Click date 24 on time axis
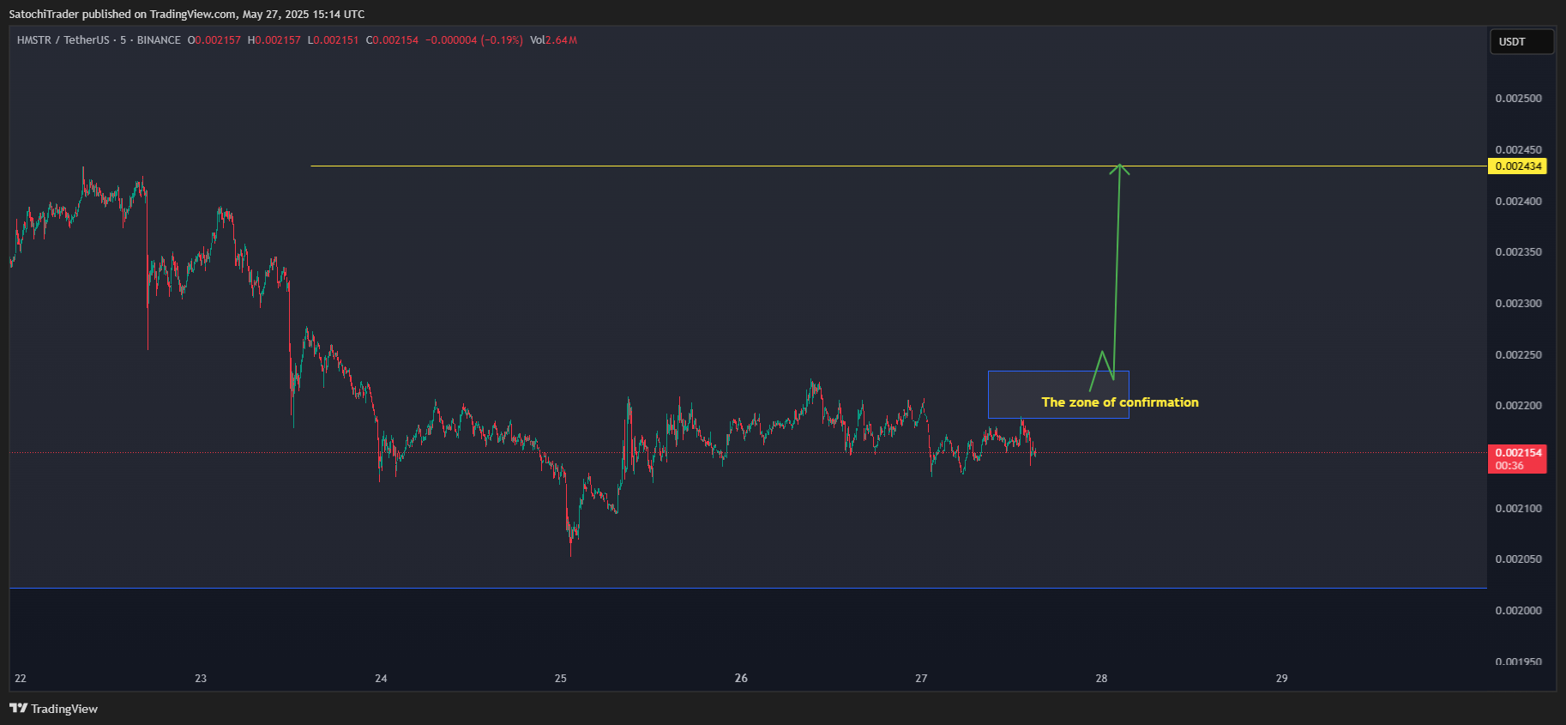Viewport: 1566px width, 725px height. pyautogui.click(x=381, y=679)
